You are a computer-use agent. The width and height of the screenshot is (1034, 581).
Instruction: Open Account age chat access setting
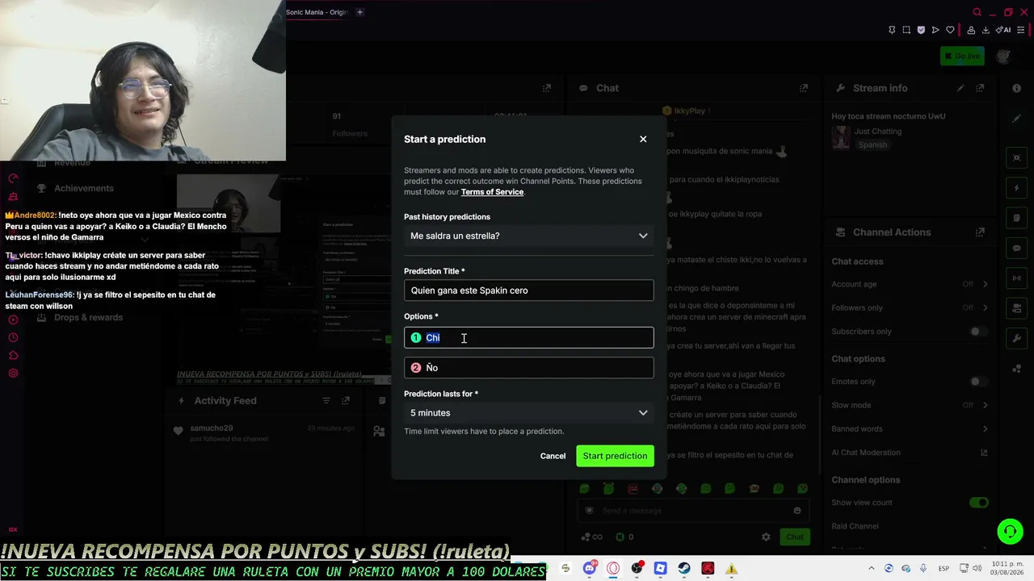(910, 284)
